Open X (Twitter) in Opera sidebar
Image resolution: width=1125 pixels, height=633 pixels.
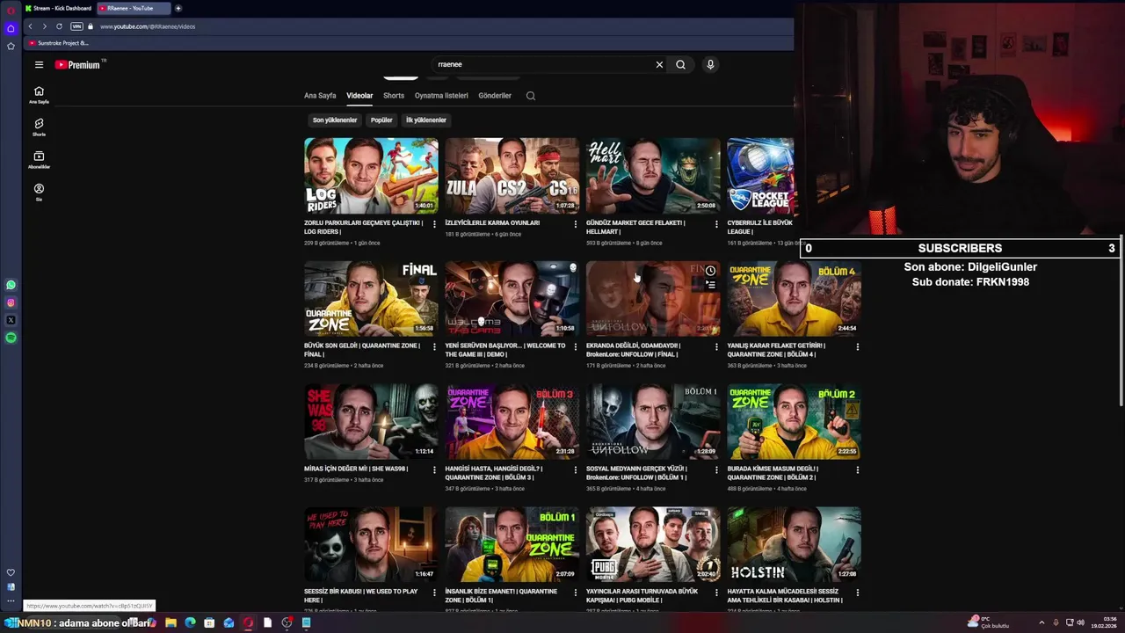(11, 320)
